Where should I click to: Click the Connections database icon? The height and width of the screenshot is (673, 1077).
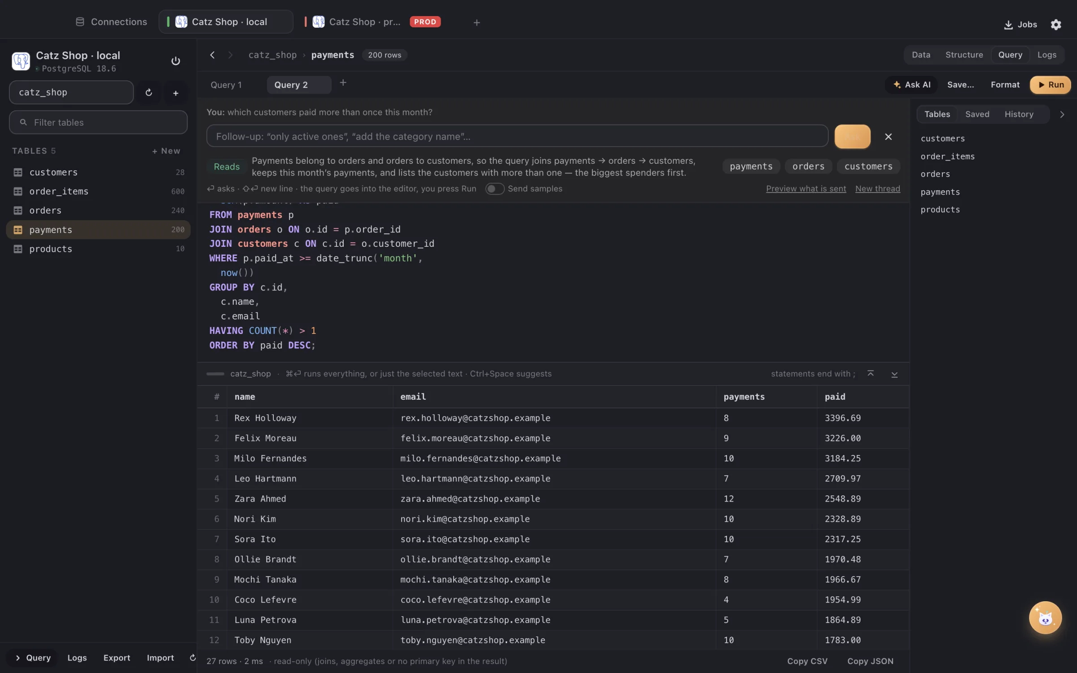[x=80, y=22]
